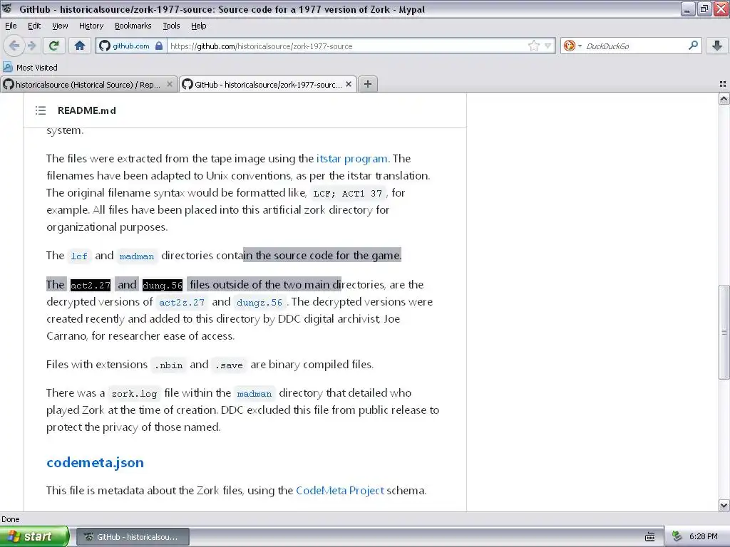The image size is (730, 547).
Task: Open a new tab with plus button
Action: click(x=368, y=84)
